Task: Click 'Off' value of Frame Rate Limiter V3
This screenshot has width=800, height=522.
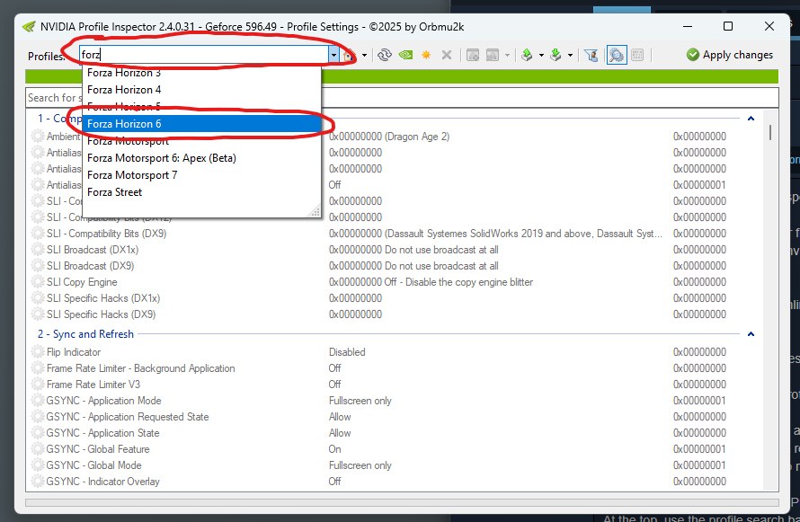Action: [x=334, y=385]
